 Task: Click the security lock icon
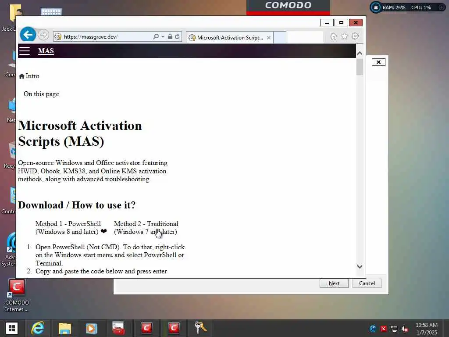click(x=170, y=37)
